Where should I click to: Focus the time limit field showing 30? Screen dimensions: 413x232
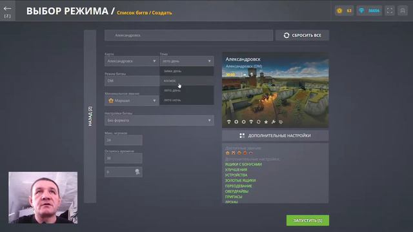tap(123, 159)
